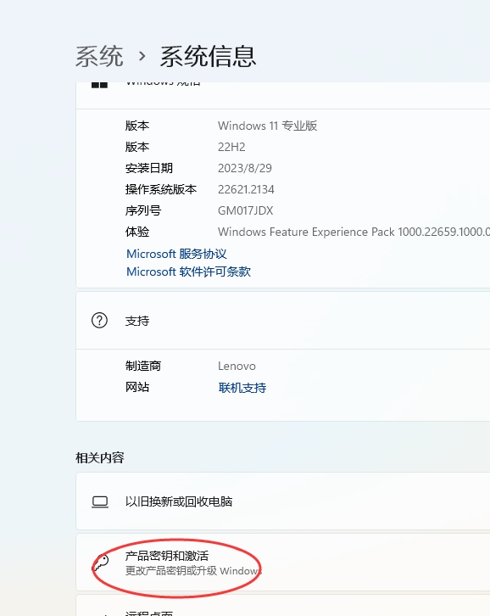Viewport: 490px width, 616px height.
Task: Click the breadcrumb chevron separator
Action: [x=142, y=57]
